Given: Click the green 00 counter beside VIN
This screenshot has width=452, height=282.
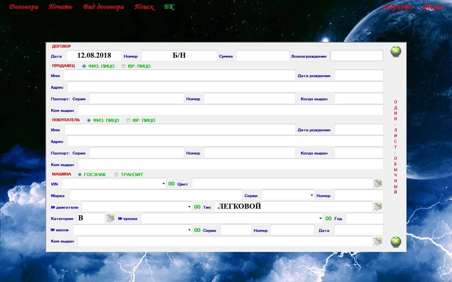Looking at the screenshot, I should (171, 184).
